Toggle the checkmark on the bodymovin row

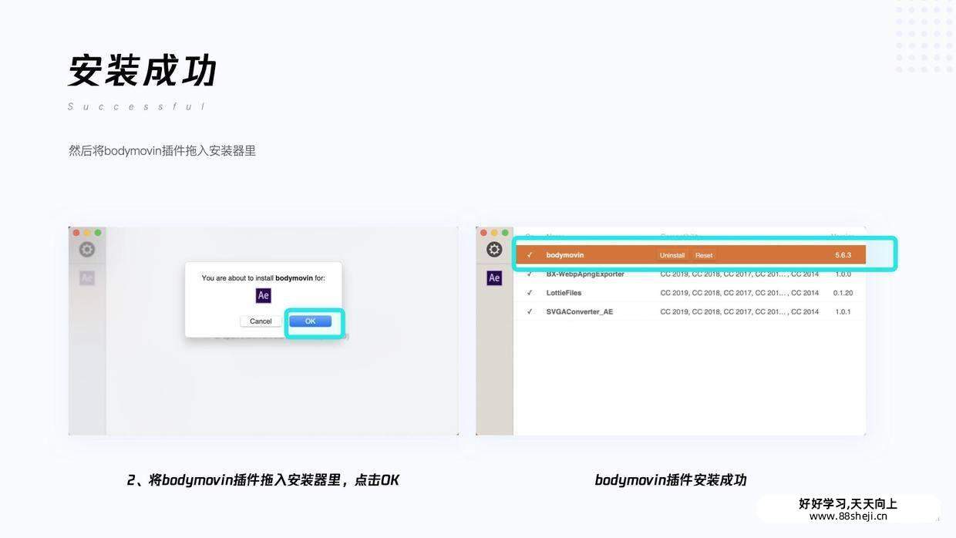pos(530,255)
